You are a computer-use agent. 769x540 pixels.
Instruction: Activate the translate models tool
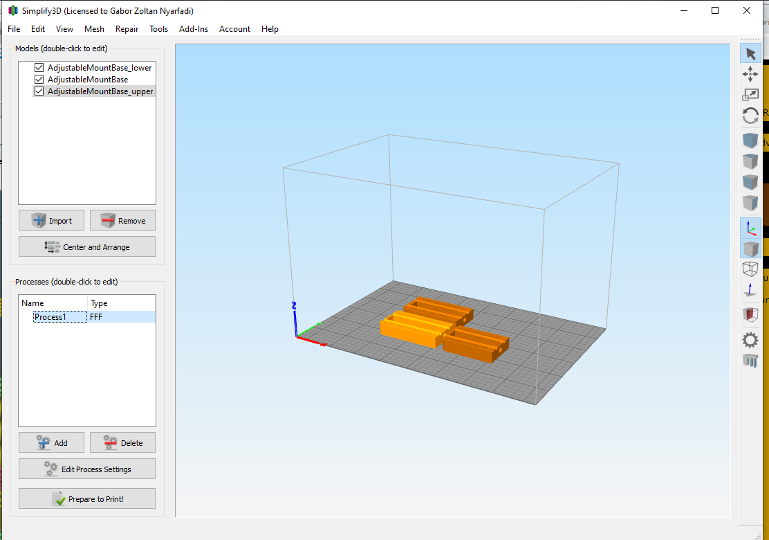point(750,74)
